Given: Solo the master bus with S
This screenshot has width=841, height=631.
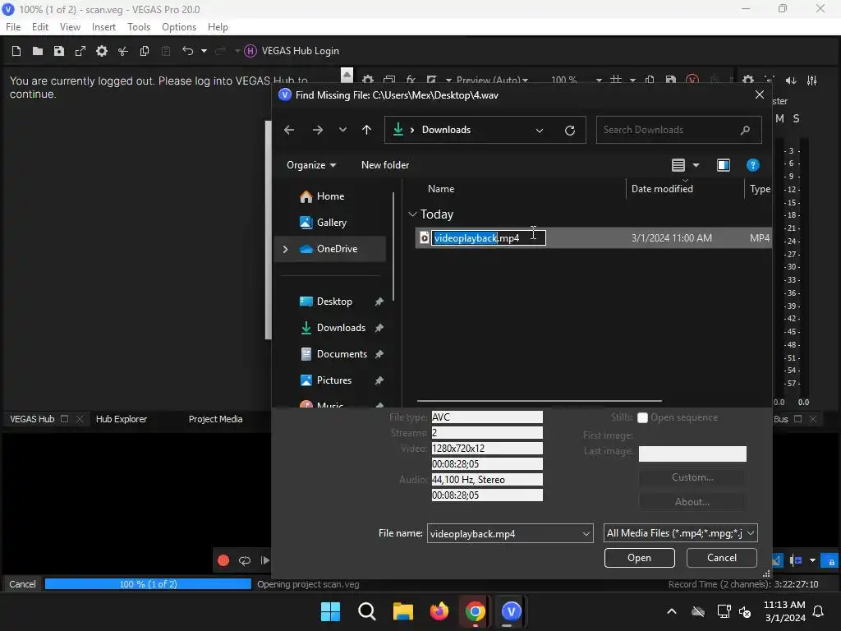Looking at the screenshot, I should point(797,118).
